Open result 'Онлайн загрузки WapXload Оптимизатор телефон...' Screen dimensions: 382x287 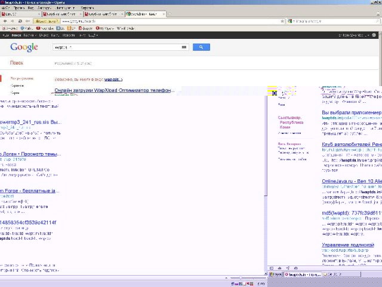click(x=115, y=90)
